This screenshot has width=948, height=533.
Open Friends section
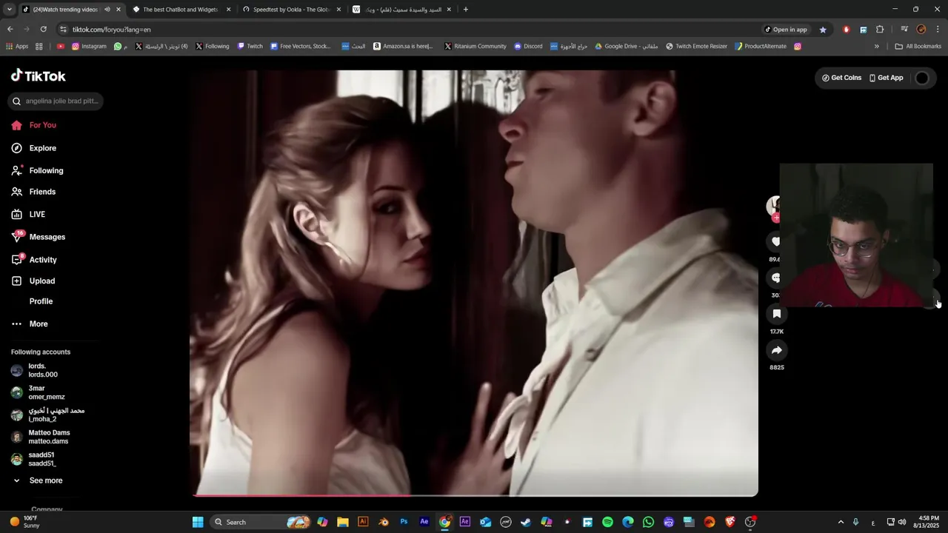coord(33,192)
